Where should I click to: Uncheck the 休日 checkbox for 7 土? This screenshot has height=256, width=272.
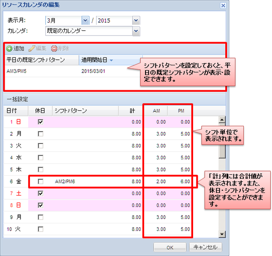click(x=41, y=193)
